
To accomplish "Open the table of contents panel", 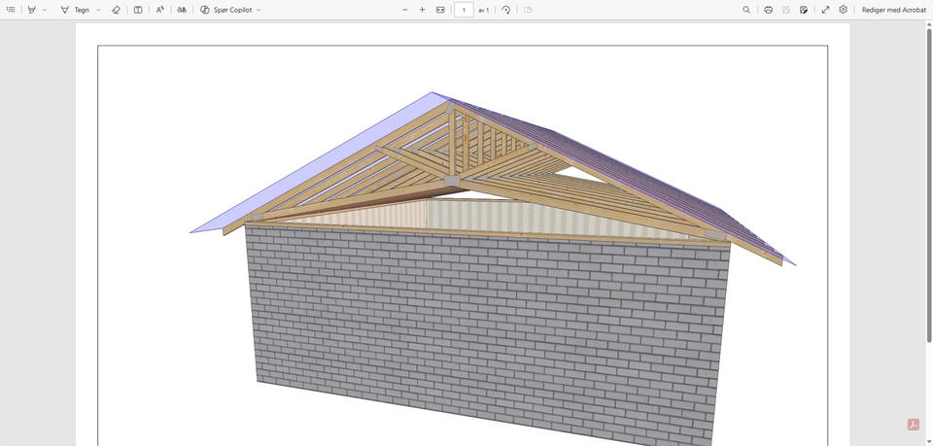I will (x=11, y=10).
